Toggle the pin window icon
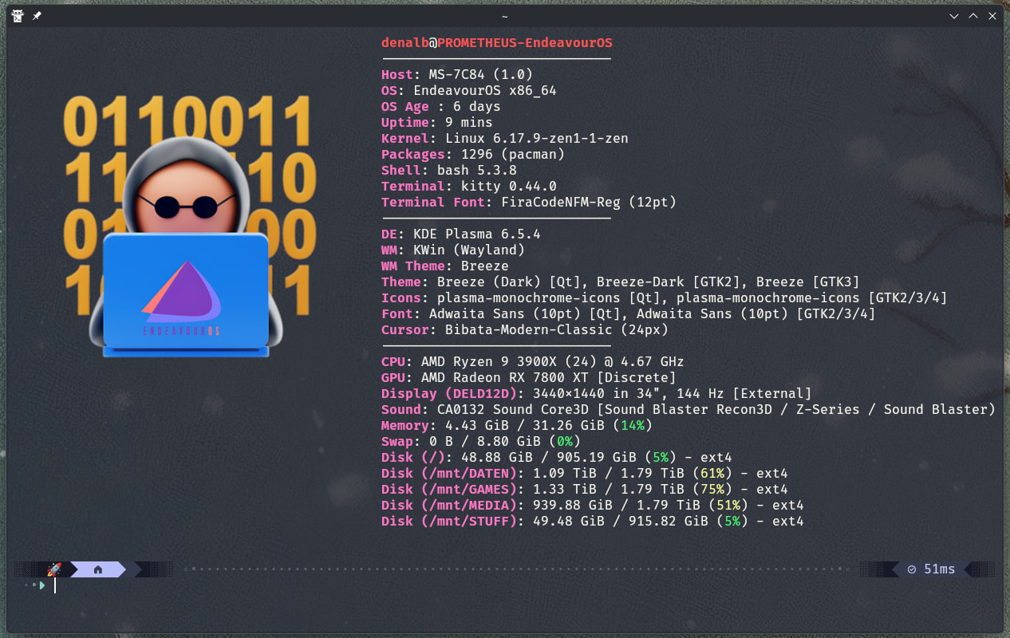The height and width of the screenshot is (638, 1010). pyautogui.click(x=37, y=16)
